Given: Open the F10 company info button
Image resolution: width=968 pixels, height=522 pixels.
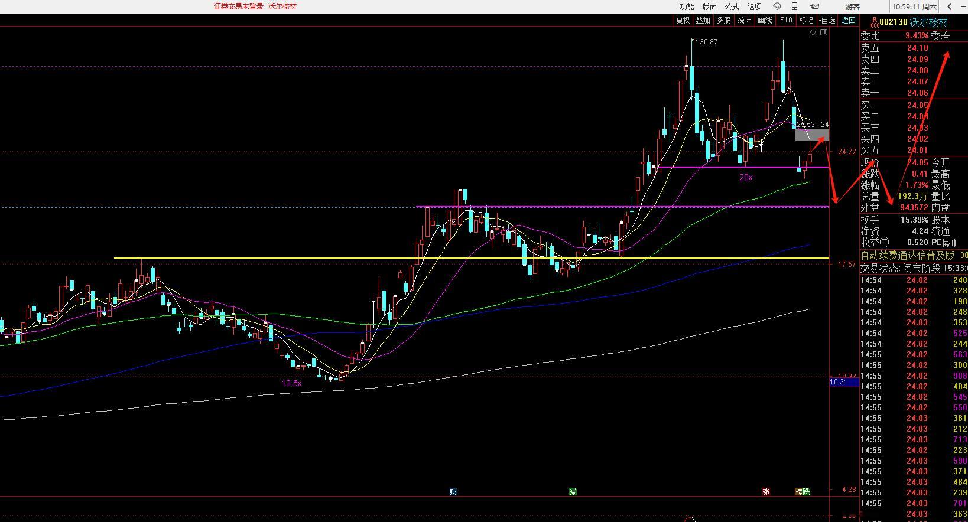Looking at the screenshot, I should tap(785, 20).
